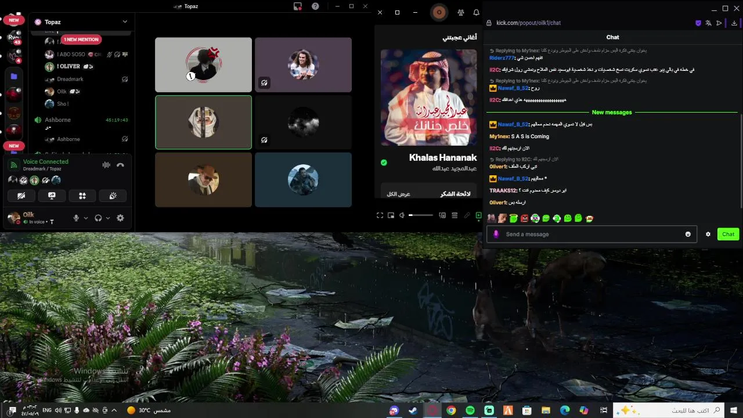
Task: Turn on camera in Discord voice panel
Action: click(21, 196)
